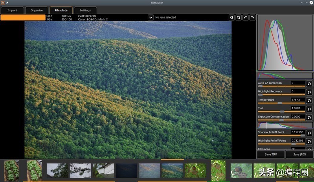The width and height of the screenshot is (314, 182).
Task: Reset the Highlight Recovery setting
Action: point(309,92)
